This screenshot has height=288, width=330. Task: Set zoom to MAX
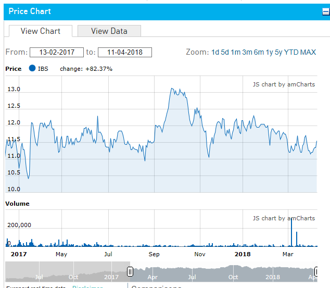tap(308, 52)
